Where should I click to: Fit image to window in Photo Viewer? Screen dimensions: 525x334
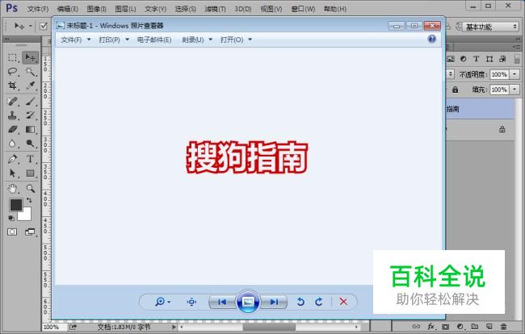191,302
